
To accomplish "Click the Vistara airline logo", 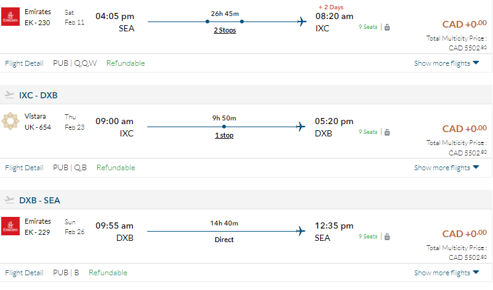I will tap(10, 122).
